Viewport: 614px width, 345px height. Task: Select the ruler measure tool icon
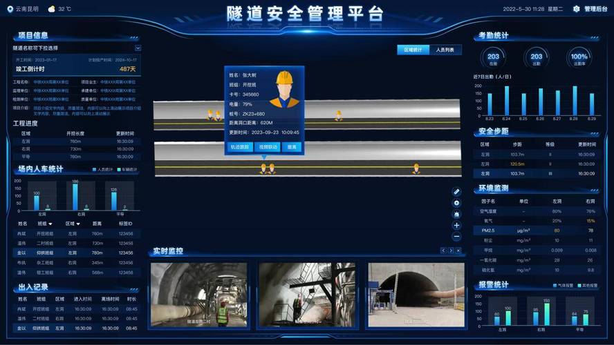point(456,191)
